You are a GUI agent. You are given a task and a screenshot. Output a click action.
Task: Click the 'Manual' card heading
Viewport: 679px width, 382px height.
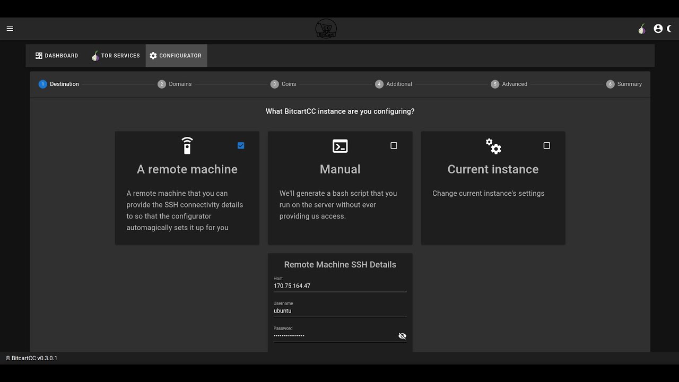pyautogui.click(x=340, y=169)
